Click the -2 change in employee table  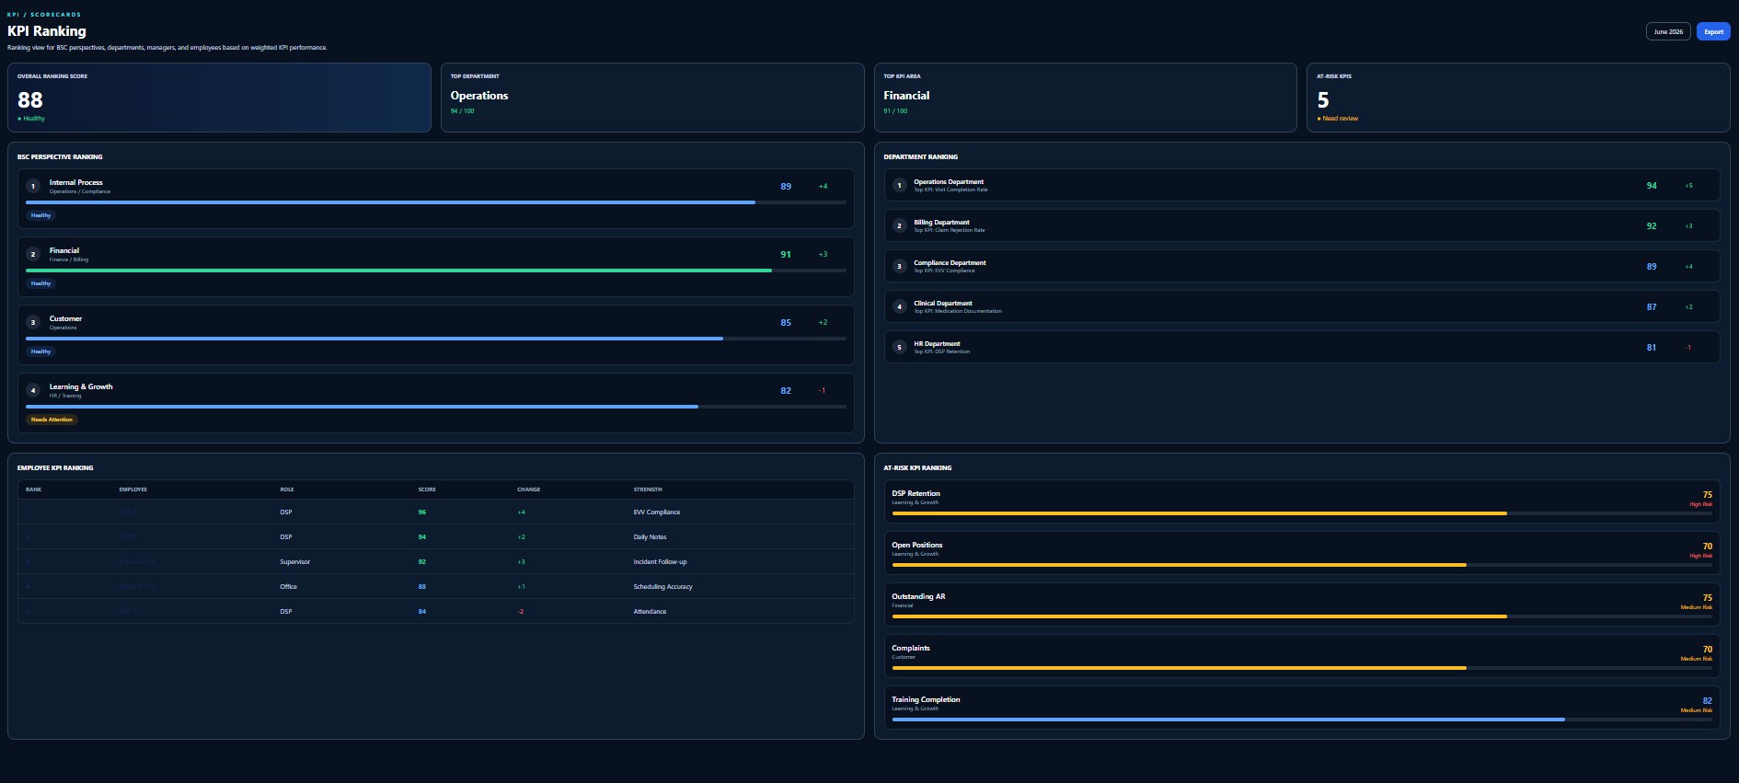coord(521,612)
